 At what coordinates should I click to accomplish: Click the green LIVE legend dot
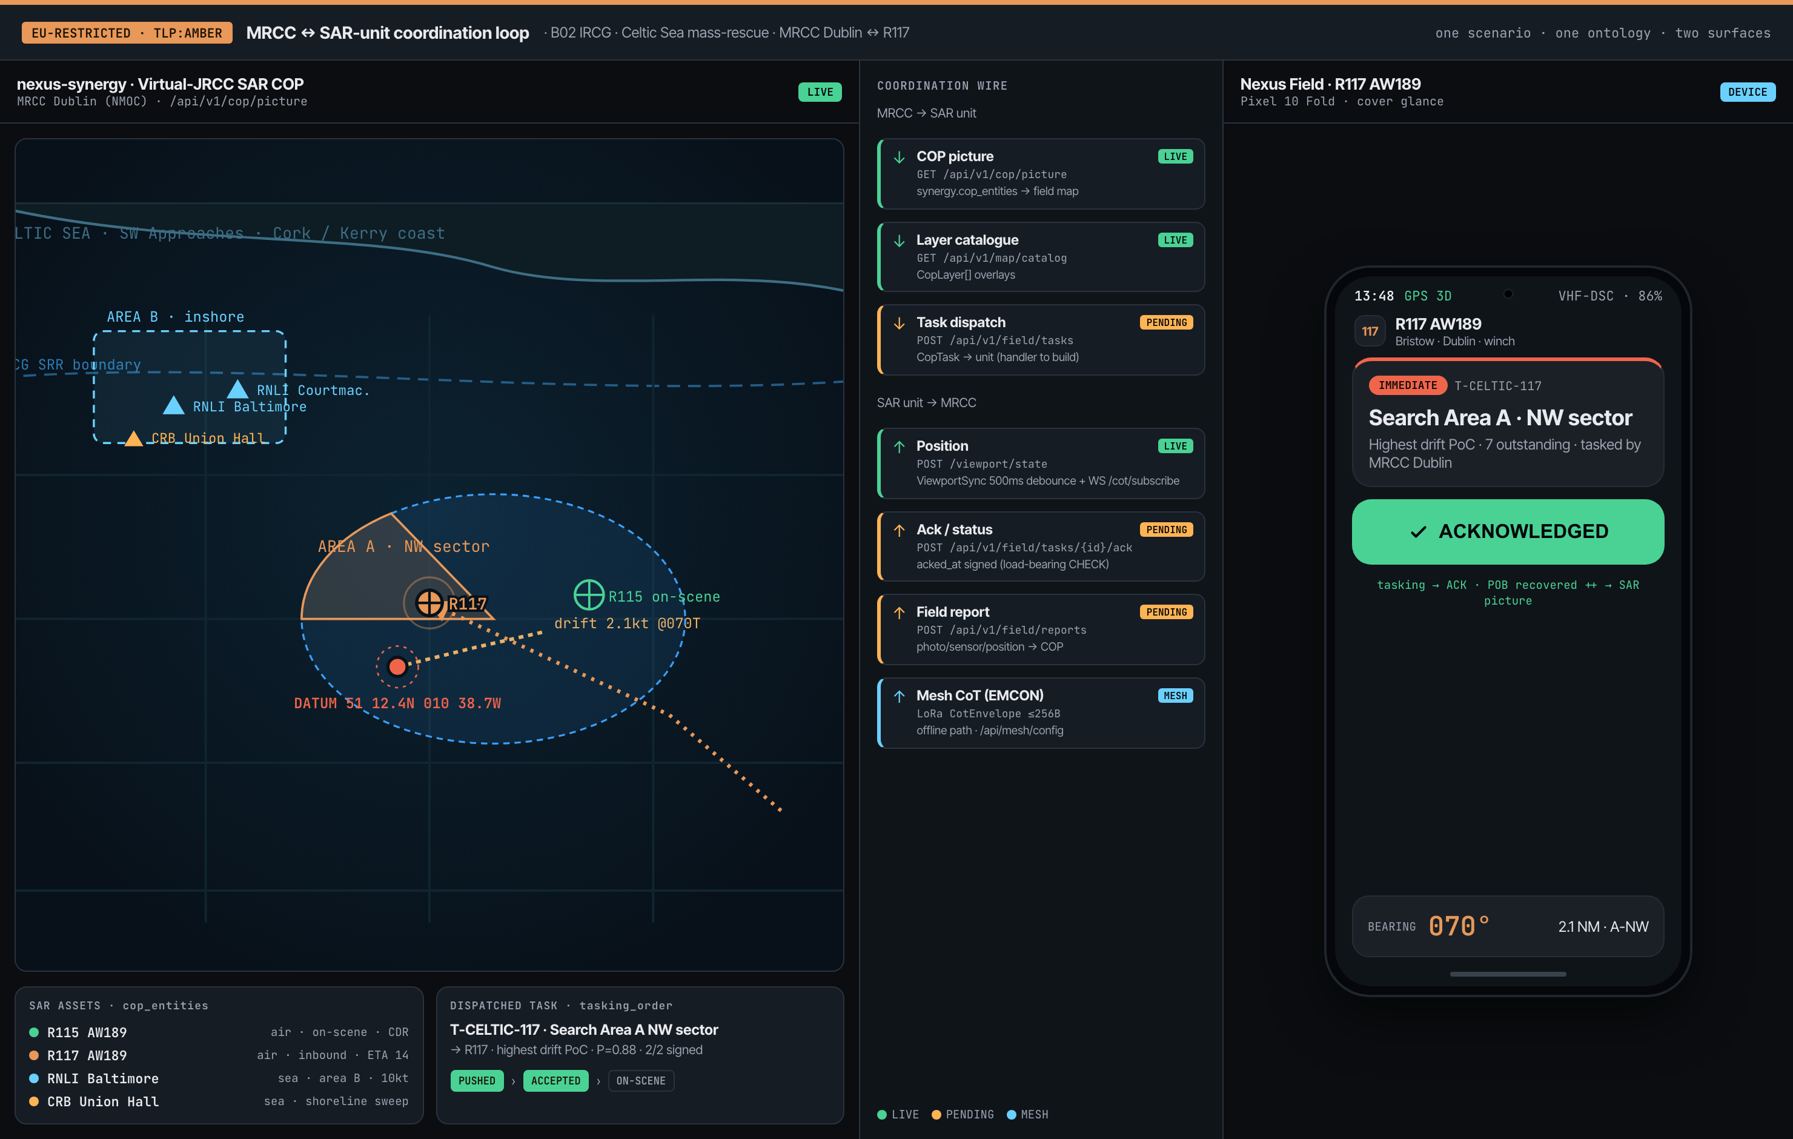tap(883, 1114)
